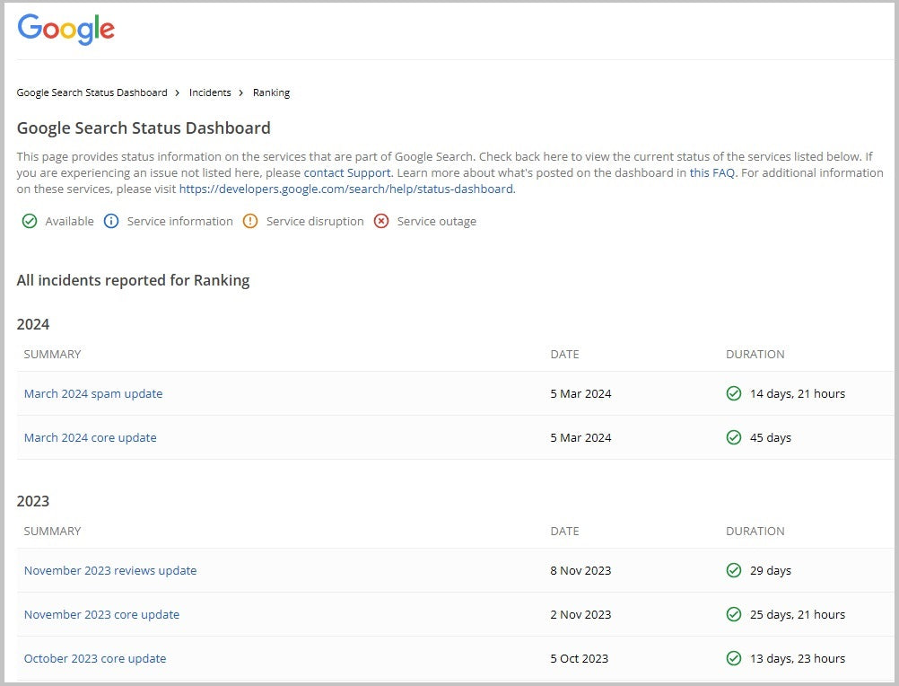The width and height of the screenshot is (899, 686).
Task: Open March 2024 spam update incident
Action: coord(93,394)
